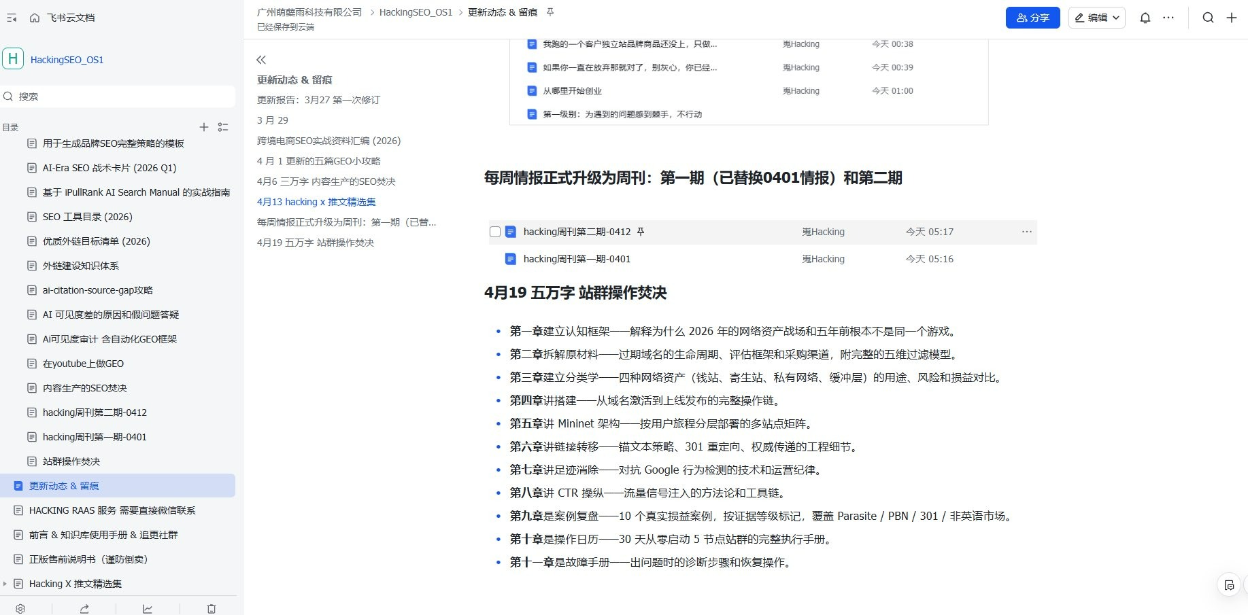Click the blue 分享 button

[x=1032, y=18]
